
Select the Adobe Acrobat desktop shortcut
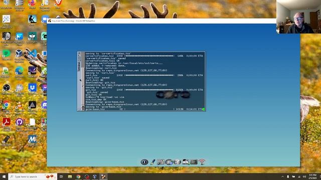click(7, 122)
